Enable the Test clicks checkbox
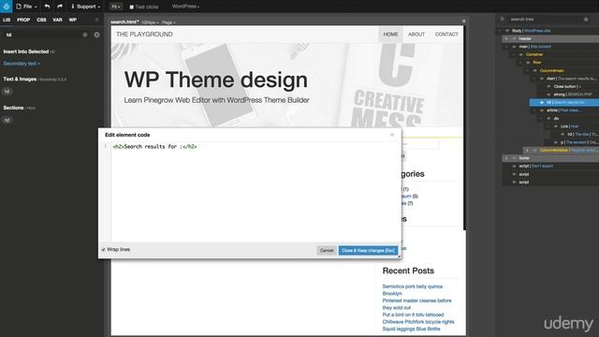Image resolution: width=599 pixels, height=337 pixels. 131,7
